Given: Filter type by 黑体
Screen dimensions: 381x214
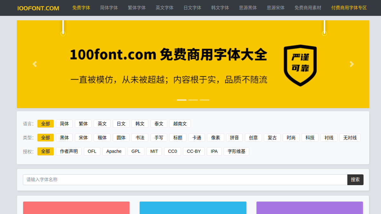Looking at the screenshot, I should (x=64, y=138).
